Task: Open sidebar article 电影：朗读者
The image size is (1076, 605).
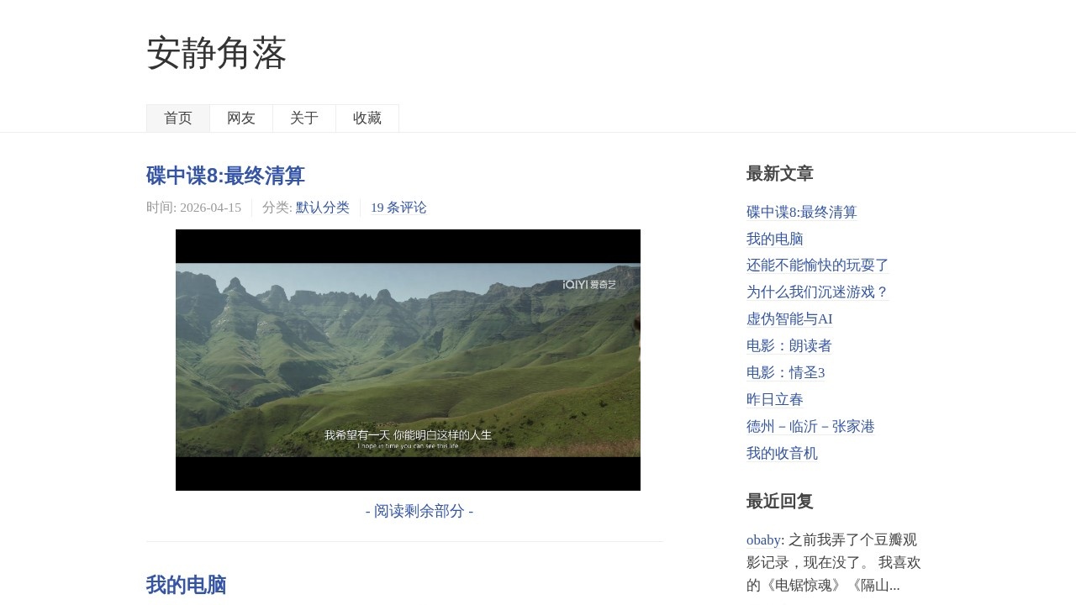Action: pyautogui.click(x=789, y=346)
